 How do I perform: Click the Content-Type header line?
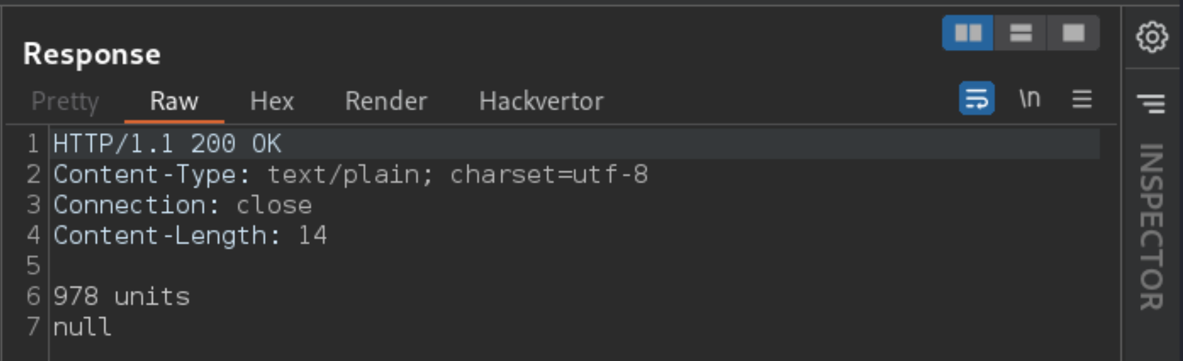(x=351, y=175)
